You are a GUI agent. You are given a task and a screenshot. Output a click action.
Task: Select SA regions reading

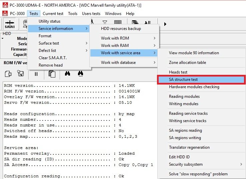click(202, 130)
